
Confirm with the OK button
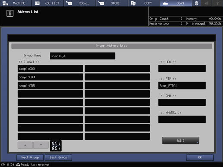tap(200, 158)
